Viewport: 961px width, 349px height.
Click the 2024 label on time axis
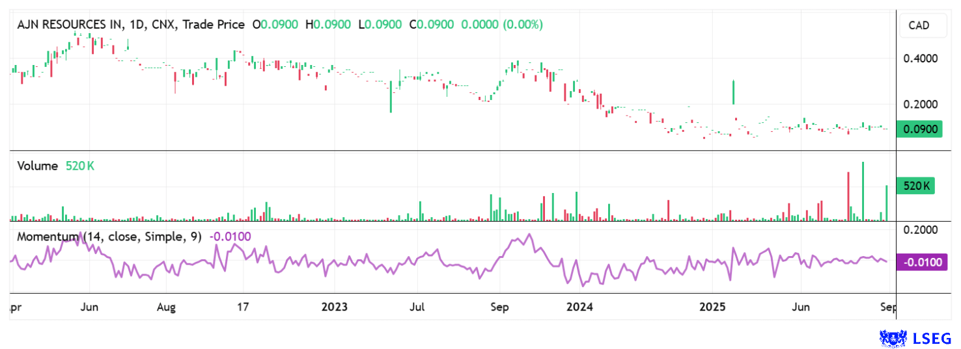(x=579, y=307)
